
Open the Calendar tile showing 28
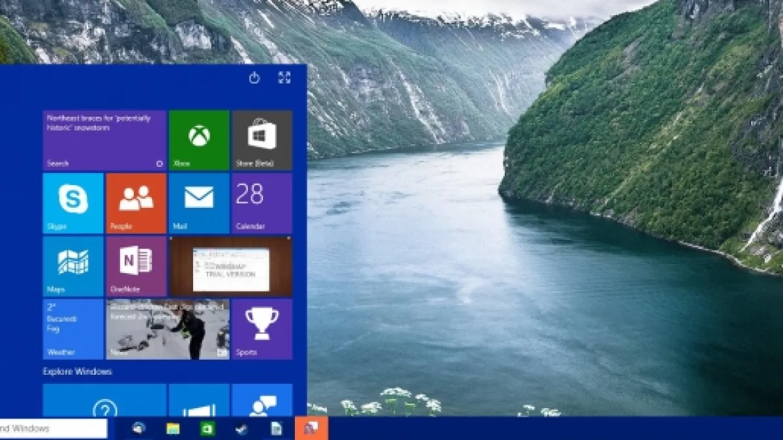262,203
